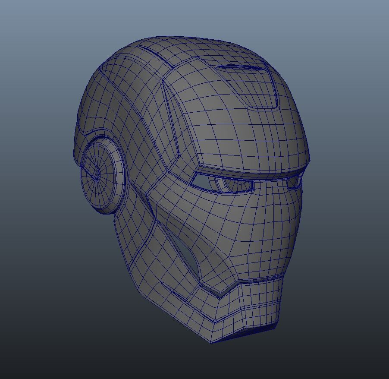Image resolution: width=389 pixels, height=379 pixels.
Task: Select the brow ridge above the eyes
Action: coord(242,164)
